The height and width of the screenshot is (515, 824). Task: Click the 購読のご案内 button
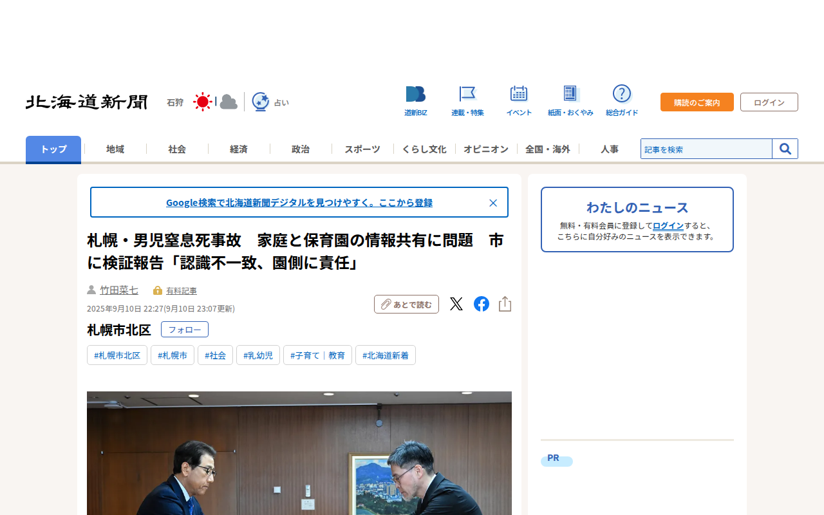pyautogui.click(x=697, y=102)
